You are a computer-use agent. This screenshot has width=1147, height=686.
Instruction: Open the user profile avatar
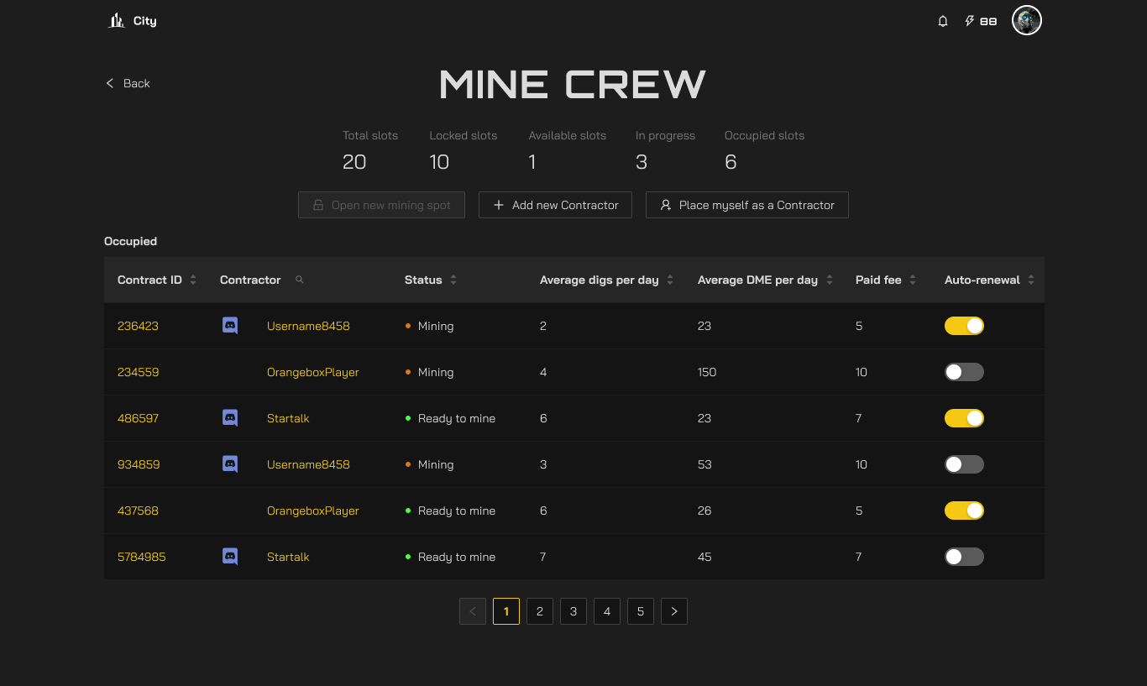point(1026,20)
